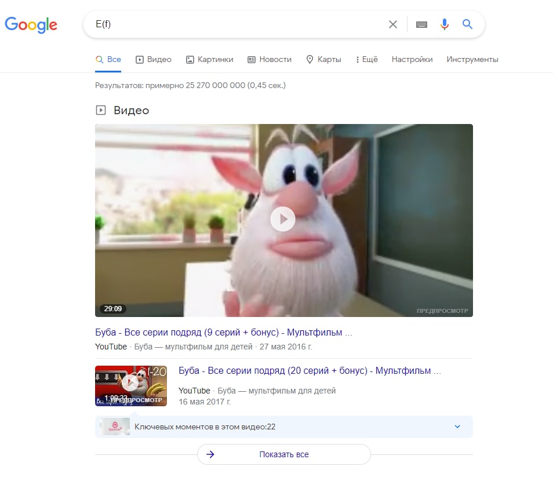Clear the search query with the X icon
This screenshot has height=481, width=553.
coord(393,24)
